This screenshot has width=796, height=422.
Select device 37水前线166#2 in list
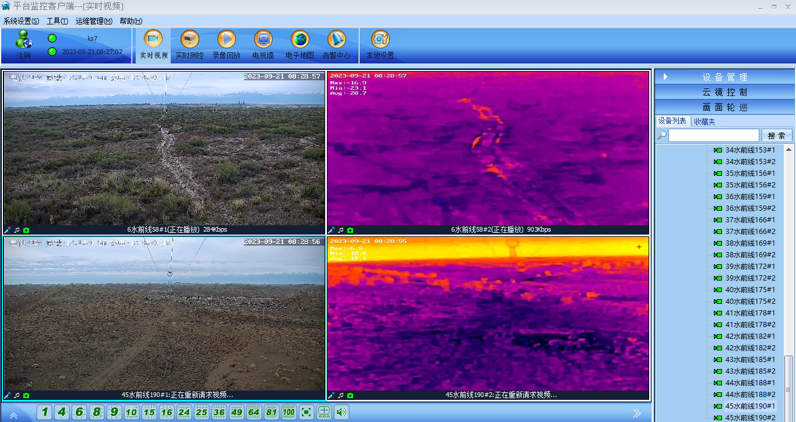tap(750, 232)
